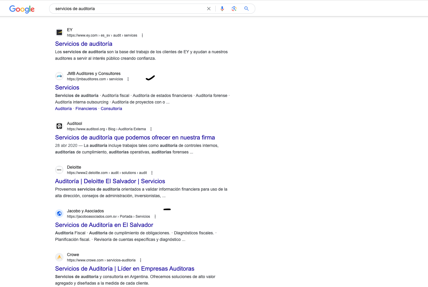Open the "Auditoría" sitelink under JMB result
Viewport: 428px width, 287px height.
pyautogui.click(x=63, y=109)
